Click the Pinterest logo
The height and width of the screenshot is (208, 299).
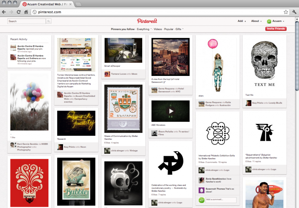[x=147, y=21]
